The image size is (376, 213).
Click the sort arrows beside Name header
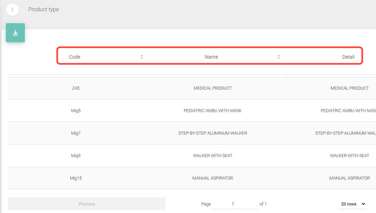pyautogui.click(x=279, y=57)
